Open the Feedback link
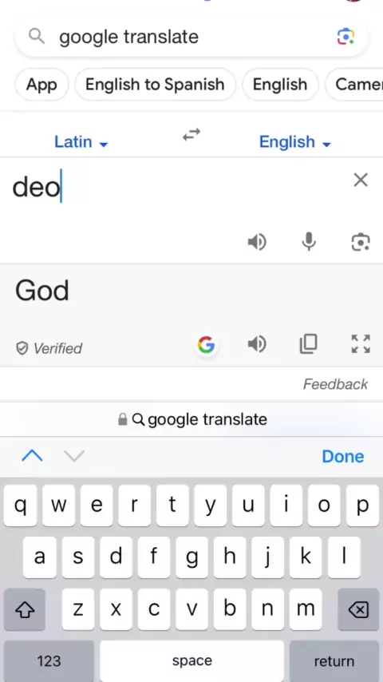 (x=335, y=384)
